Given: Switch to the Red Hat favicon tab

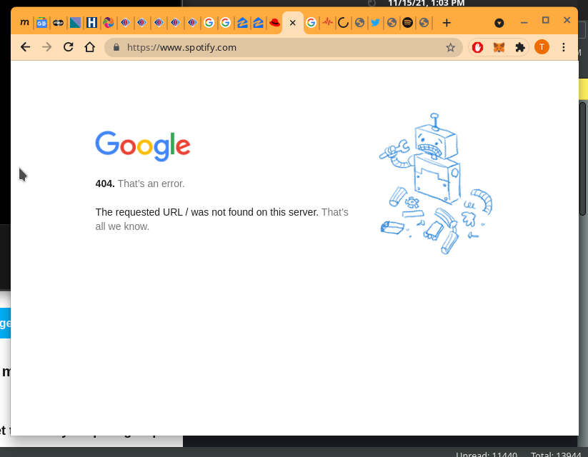Looking at the screenshot, I should coord(275,23).
